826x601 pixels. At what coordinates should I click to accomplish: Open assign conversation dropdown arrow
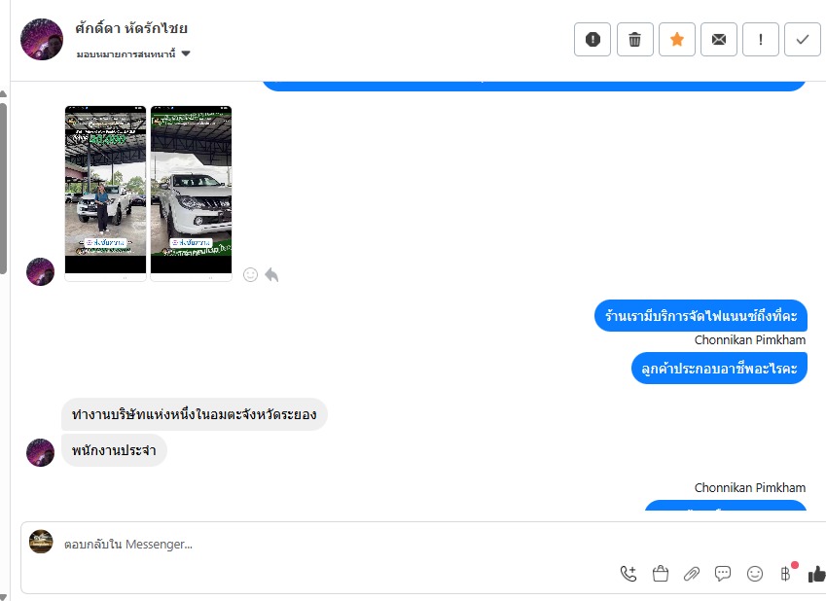click(x=186, y=53)
